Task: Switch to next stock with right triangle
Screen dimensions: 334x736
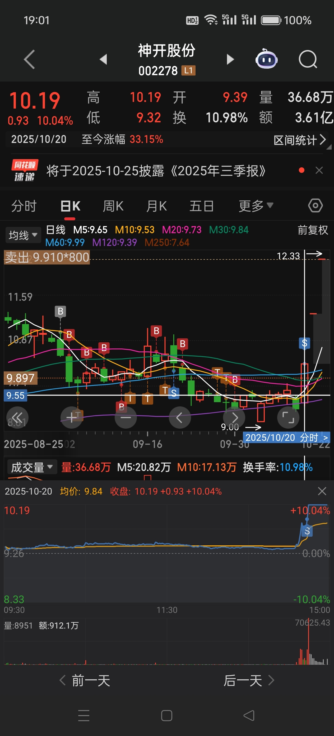Action: (x=230, y=59)
